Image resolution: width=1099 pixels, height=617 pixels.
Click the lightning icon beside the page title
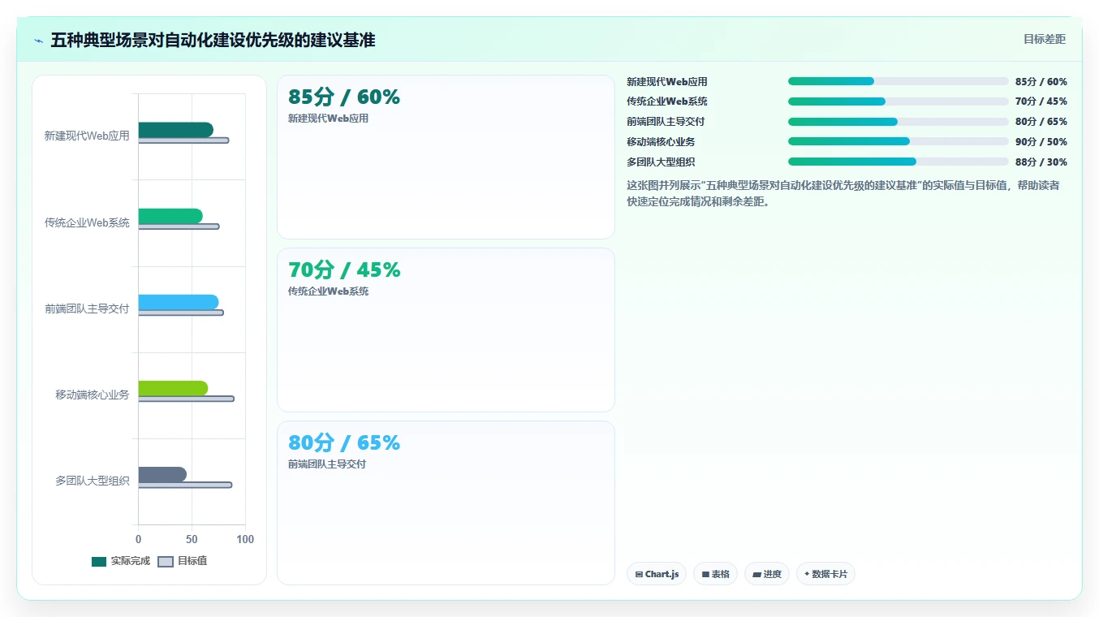38,41
